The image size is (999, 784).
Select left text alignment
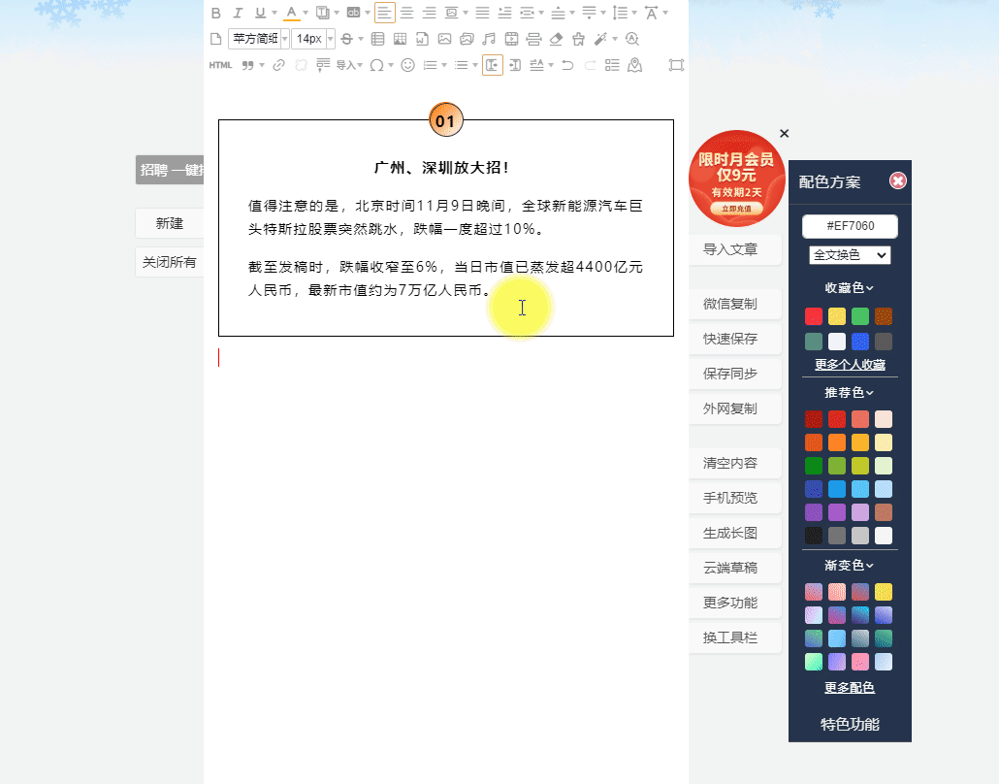pyautogui.click(x=384, y=13)
